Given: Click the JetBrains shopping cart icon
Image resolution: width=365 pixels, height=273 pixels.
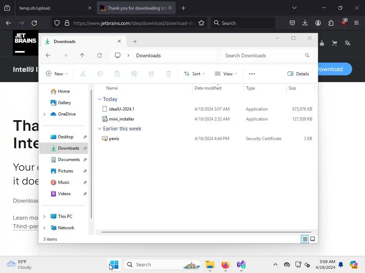Looking at the screenshot, I should pyautogui.click(x=334, y=43).
